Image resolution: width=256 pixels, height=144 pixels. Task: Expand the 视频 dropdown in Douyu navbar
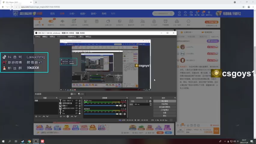coord(83,13)
